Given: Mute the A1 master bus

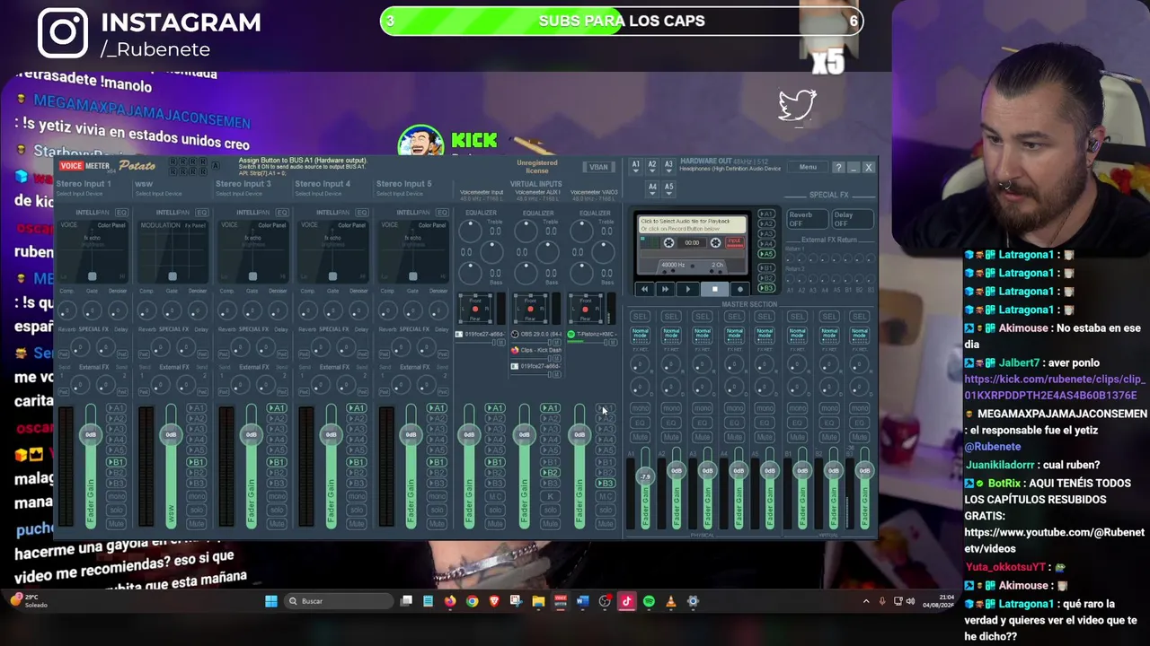Looking at the screenshot, I should click(x=640, y=437).
